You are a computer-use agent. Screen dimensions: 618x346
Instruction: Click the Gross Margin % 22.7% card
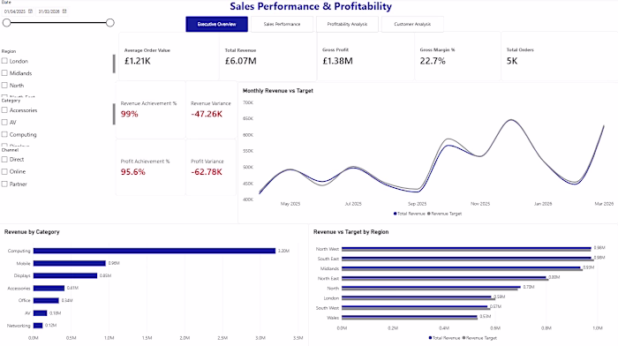(x=458, y=56)
